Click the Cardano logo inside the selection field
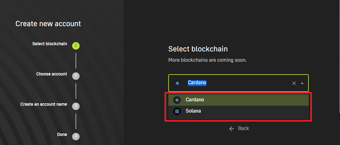 click(x=177, y=83)
